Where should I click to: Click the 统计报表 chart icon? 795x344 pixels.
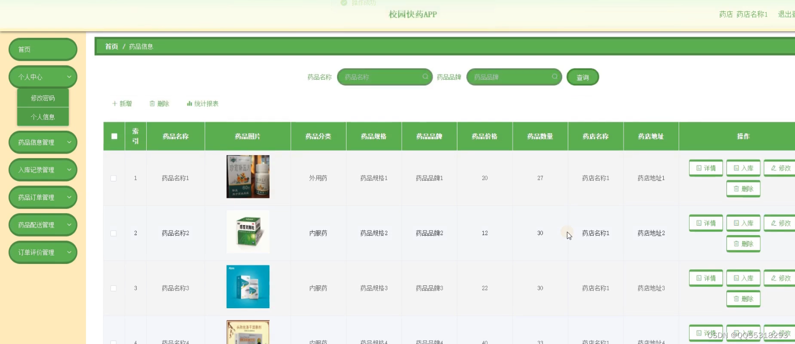tap(189, 103)
